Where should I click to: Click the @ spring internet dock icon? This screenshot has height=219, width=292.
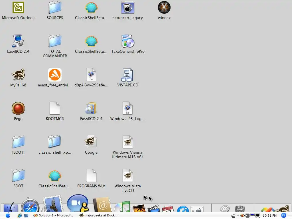coord(225,208)
